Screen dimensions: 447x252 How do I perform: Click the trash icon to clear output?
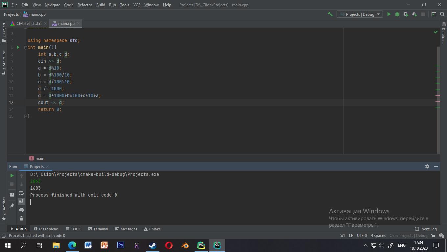21,218
